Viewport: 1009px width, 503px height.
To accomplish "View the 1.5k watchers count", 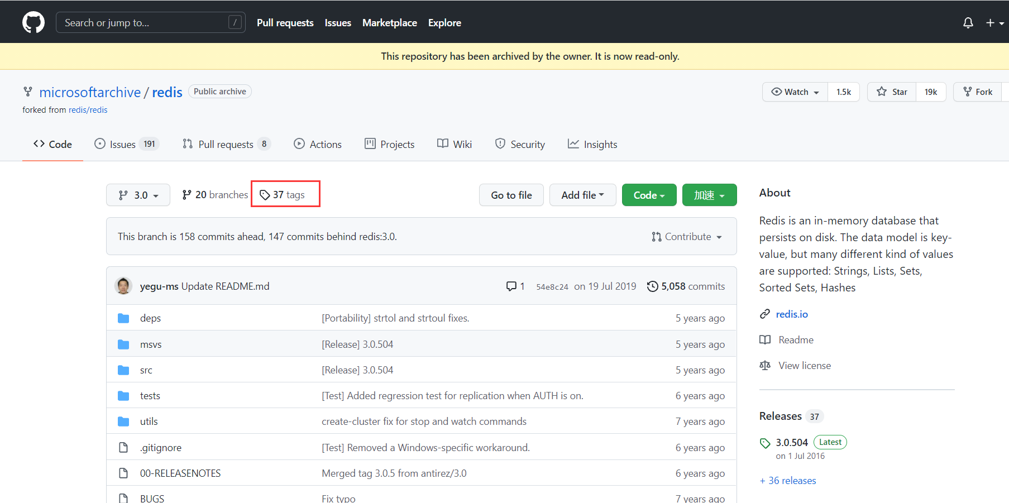I will [844, 92].
